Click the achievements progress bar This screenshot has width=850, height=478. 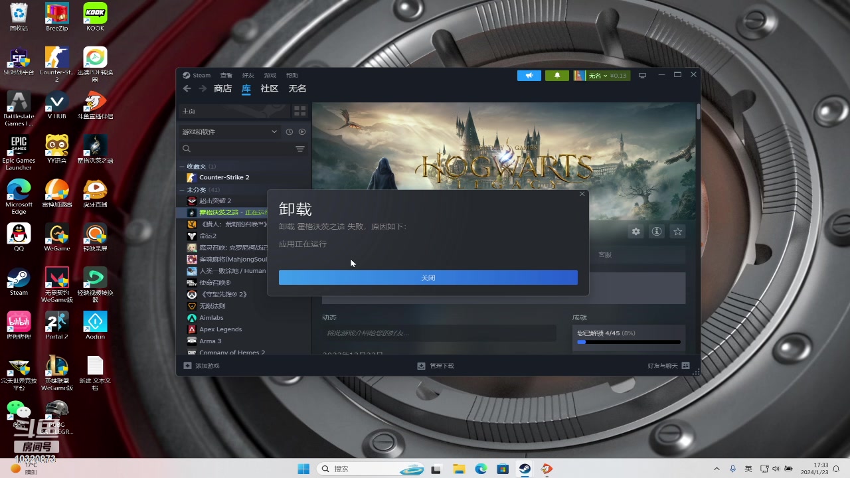click(629, 342)
